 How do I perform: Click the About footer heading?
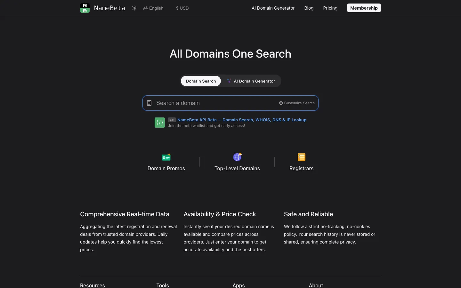click(x=316, y=285)
